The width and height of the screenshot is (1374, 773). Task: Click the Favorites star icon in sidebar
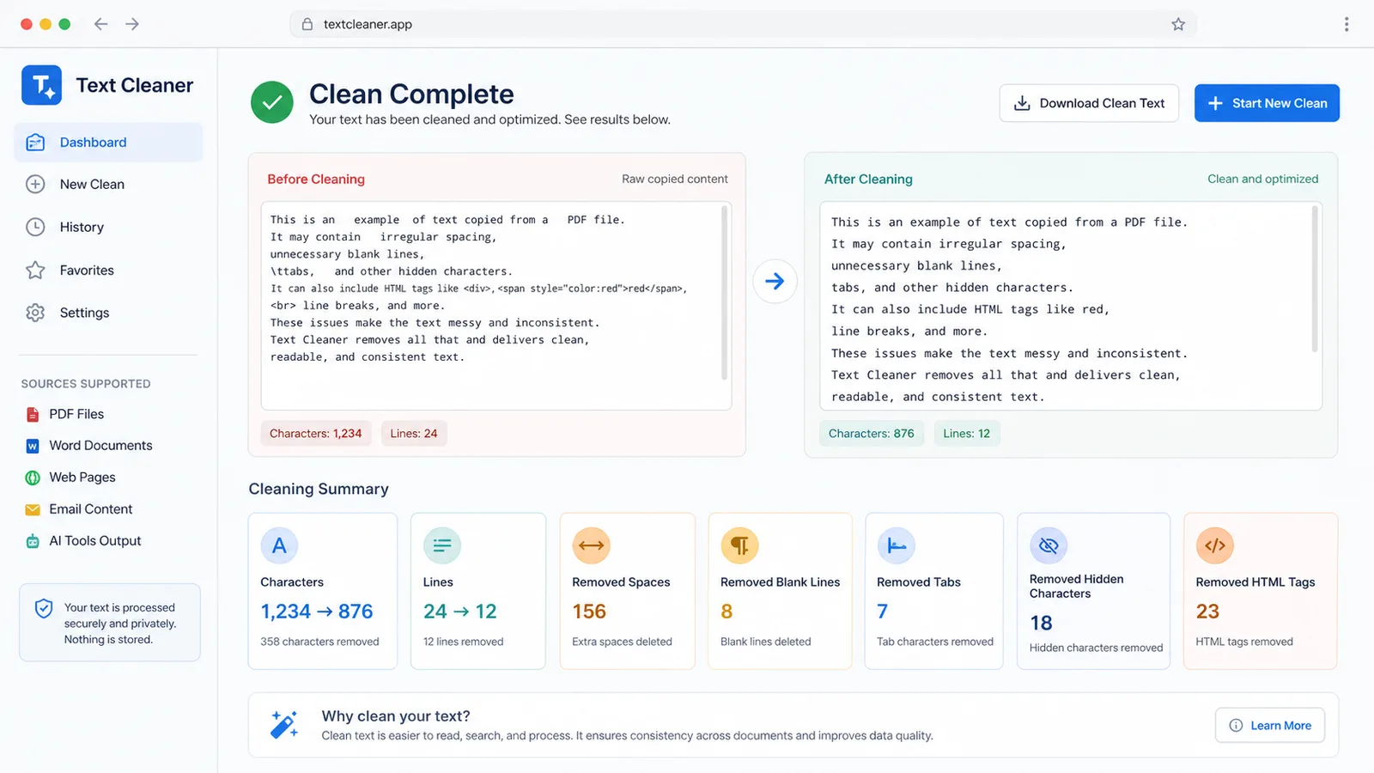click(35, 271)
